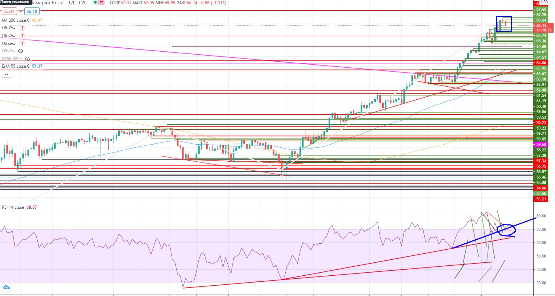The image size is (555, 296).
Task: Select the EMA 55 close indicator legend
Action: [16, 66]
